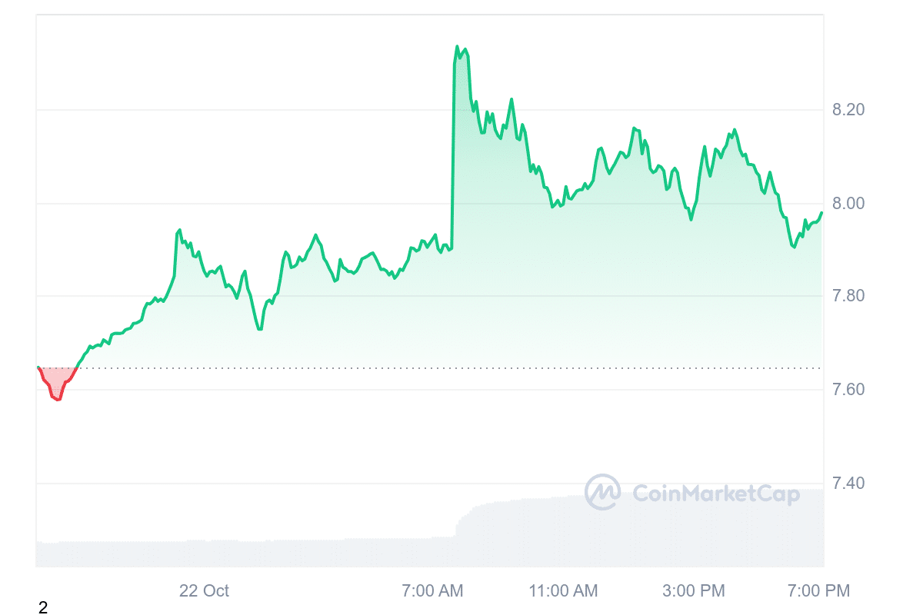Click the highest peak of the price line
923x615 pixels.
457,47
